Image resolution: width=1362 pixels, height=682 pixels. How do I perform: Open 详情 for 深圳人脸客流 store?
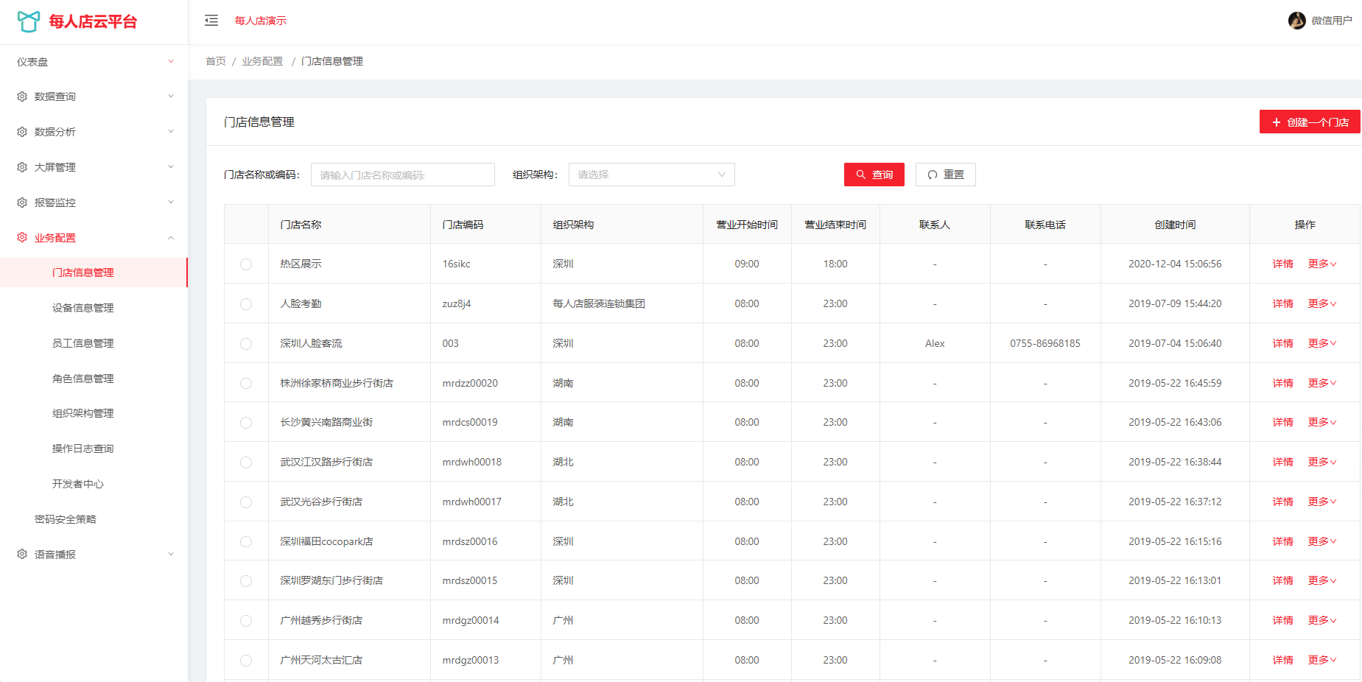[x=1282, y=343]
